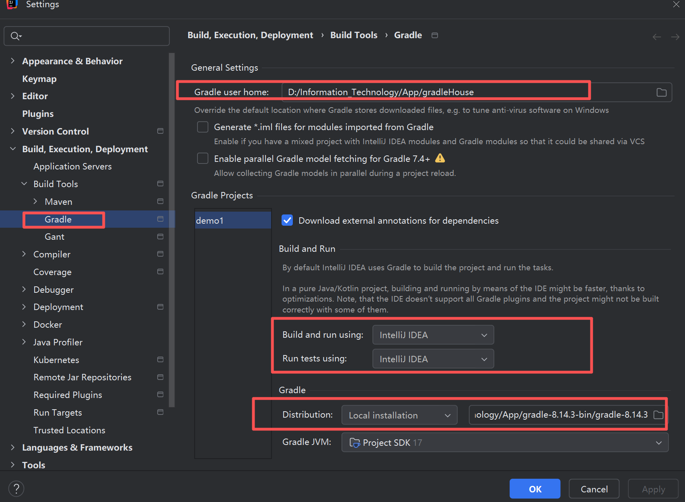Select Trusted Locations settings page
This screenshot has width=685, height=502.
click(69, 430)
